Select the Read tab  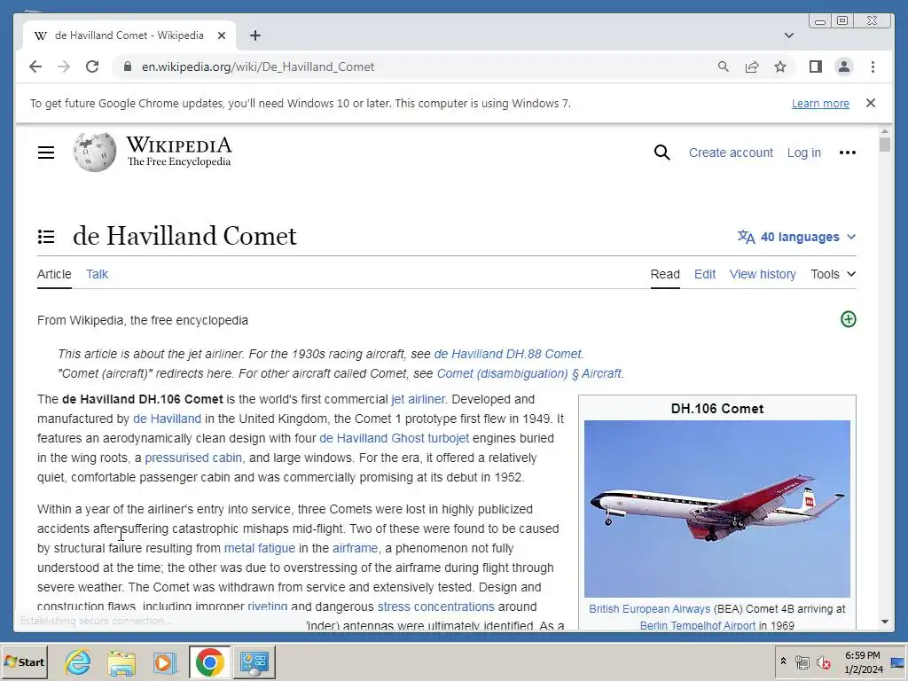tap(665, 274)
